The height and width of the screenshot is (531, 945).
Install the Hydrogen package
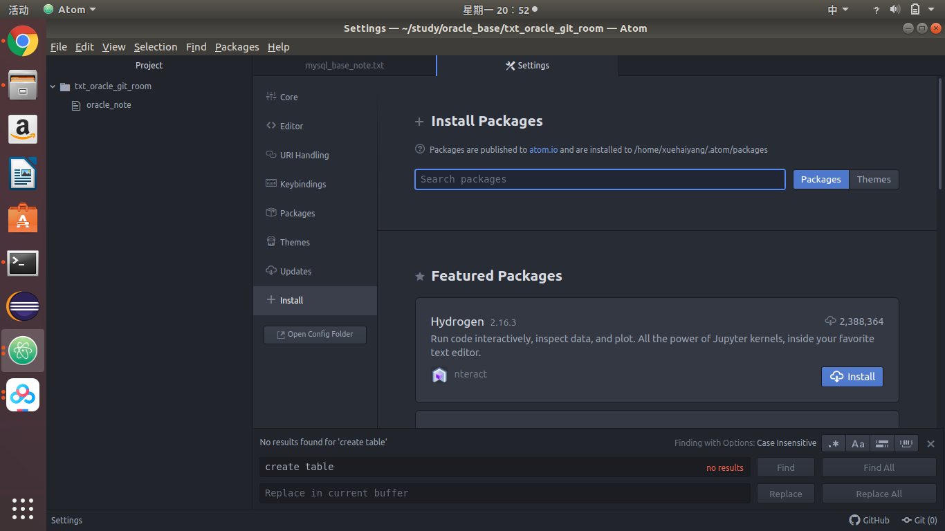(852, 377)
